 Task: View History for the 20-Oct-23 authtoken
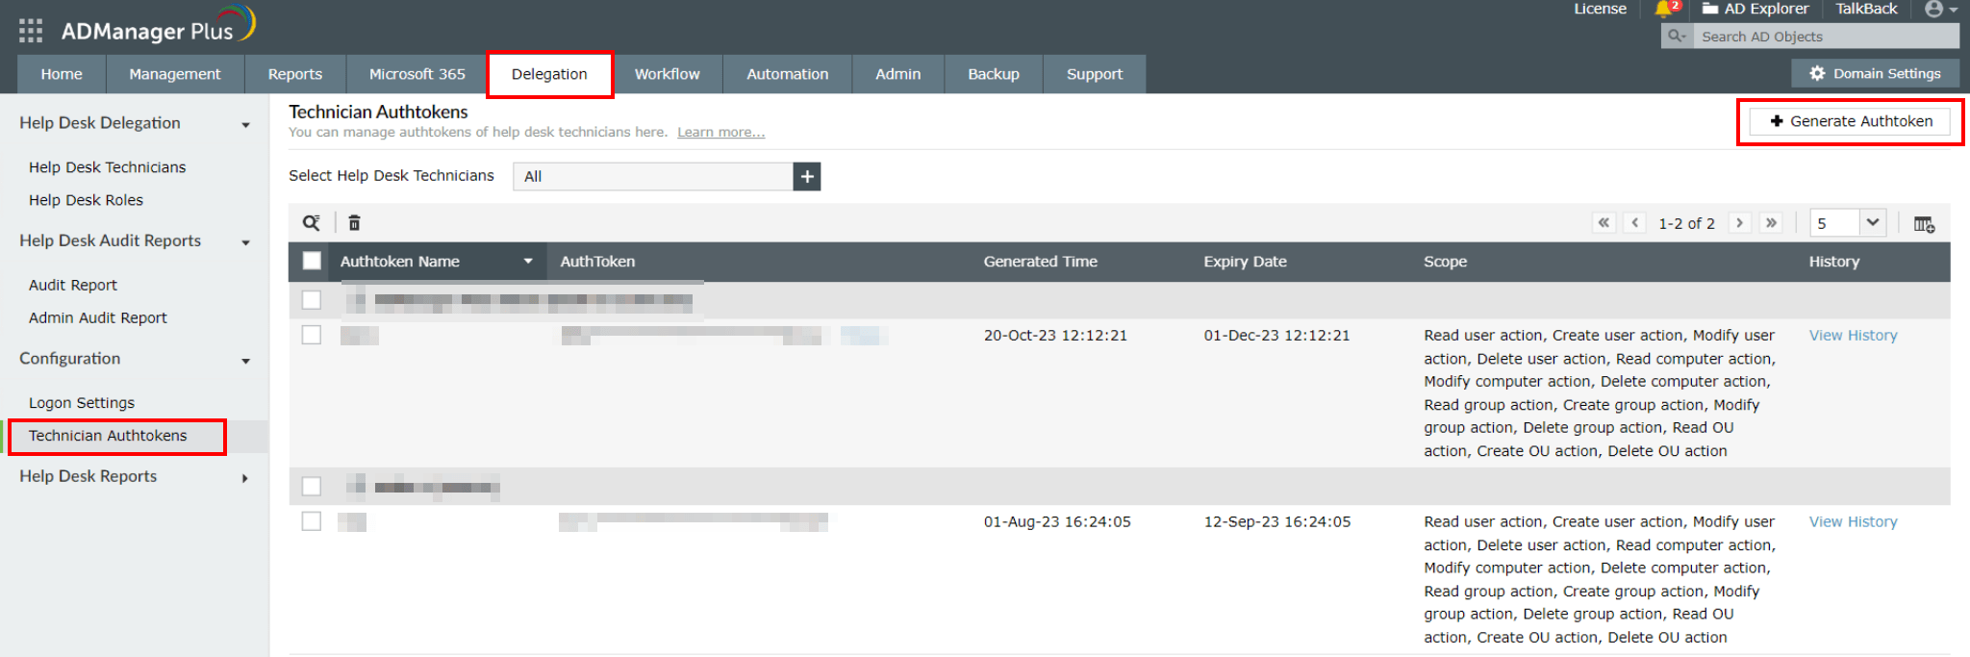[1853, 335]
